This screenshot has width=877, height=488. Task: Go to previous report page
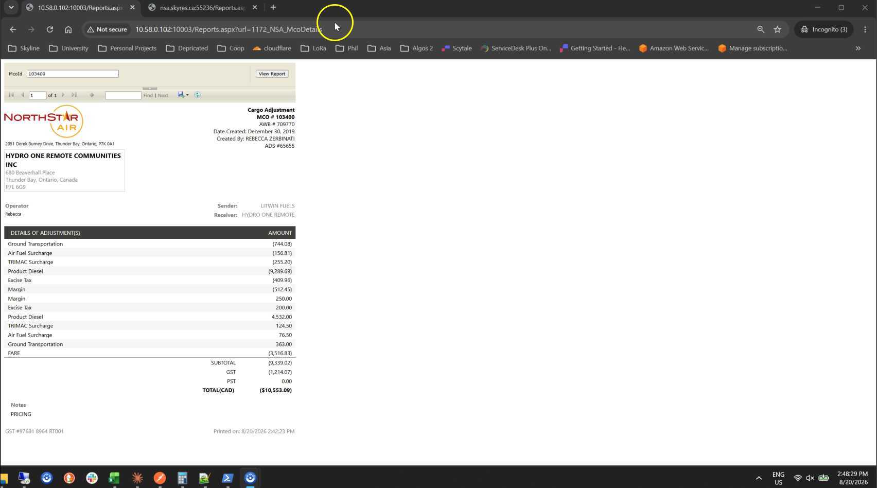click(23, 95)
